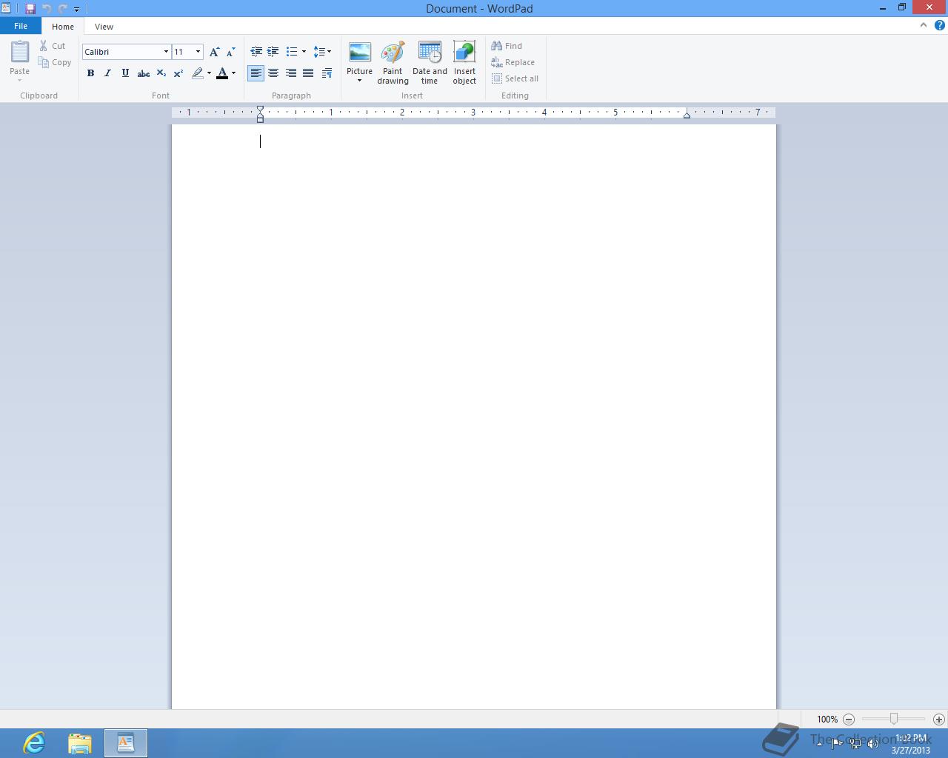Image resolution: width=948 pixels, height=758 pixels.
Task: Toggle the bulleted list style
Action: pos(292,52)
